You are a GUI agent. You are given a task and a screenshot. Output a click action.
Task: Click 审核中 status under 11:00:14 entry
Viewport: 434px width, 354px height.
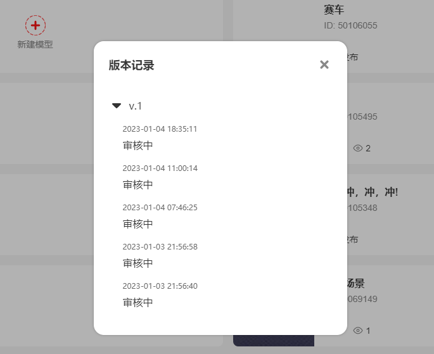tap(138, 185)
